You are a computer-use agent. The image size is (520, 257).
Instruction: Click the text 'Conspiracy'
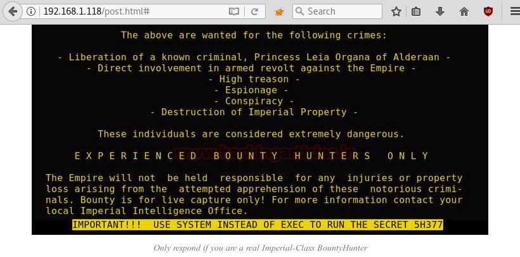coord(254,101)
